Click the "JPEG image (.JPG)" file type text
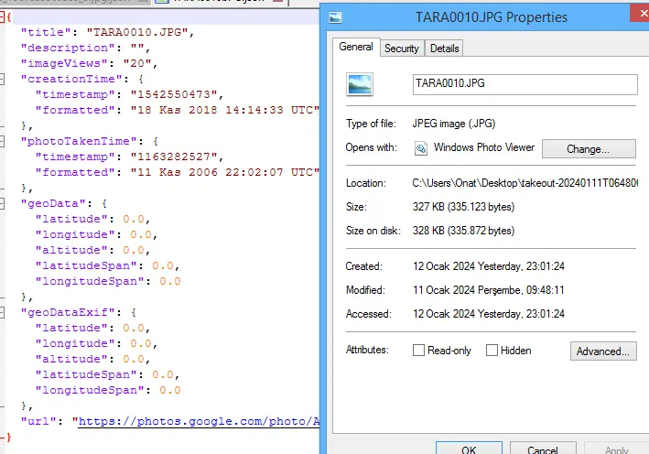 coord(454,124)
